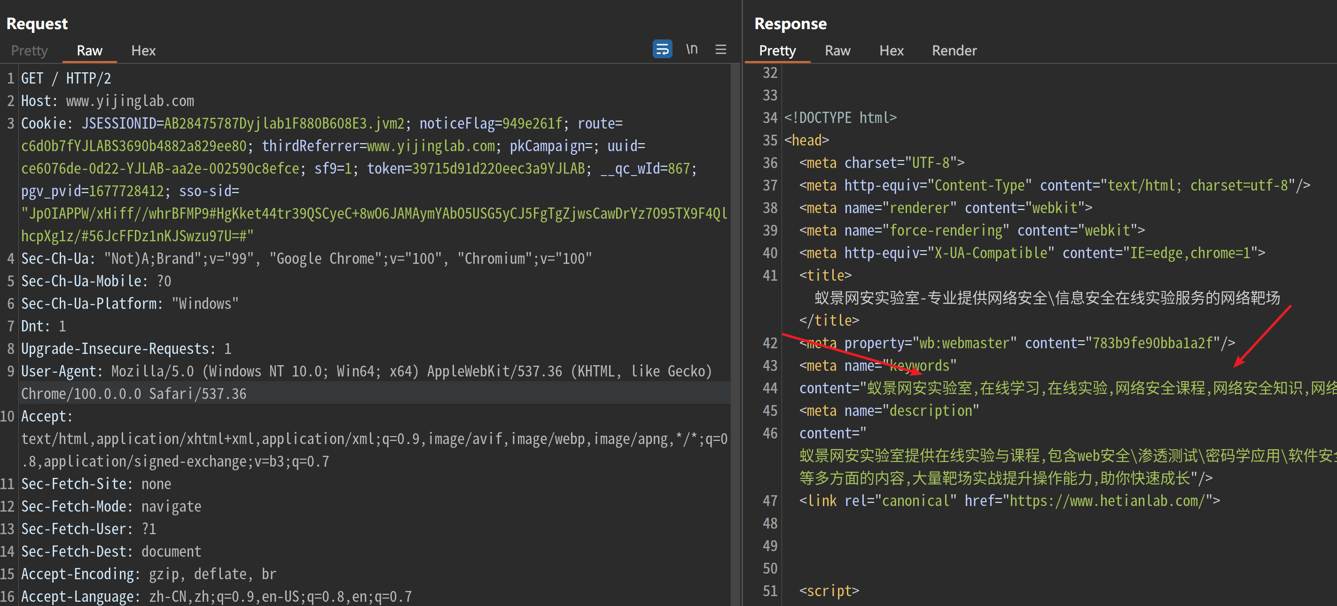
Task: Click the Chinese page title text
Action: (x=1047, y=298)
